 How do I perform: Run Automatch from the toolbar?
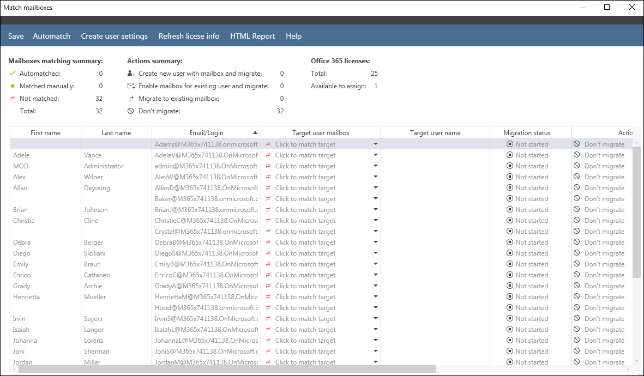click(x=52, y=36)
